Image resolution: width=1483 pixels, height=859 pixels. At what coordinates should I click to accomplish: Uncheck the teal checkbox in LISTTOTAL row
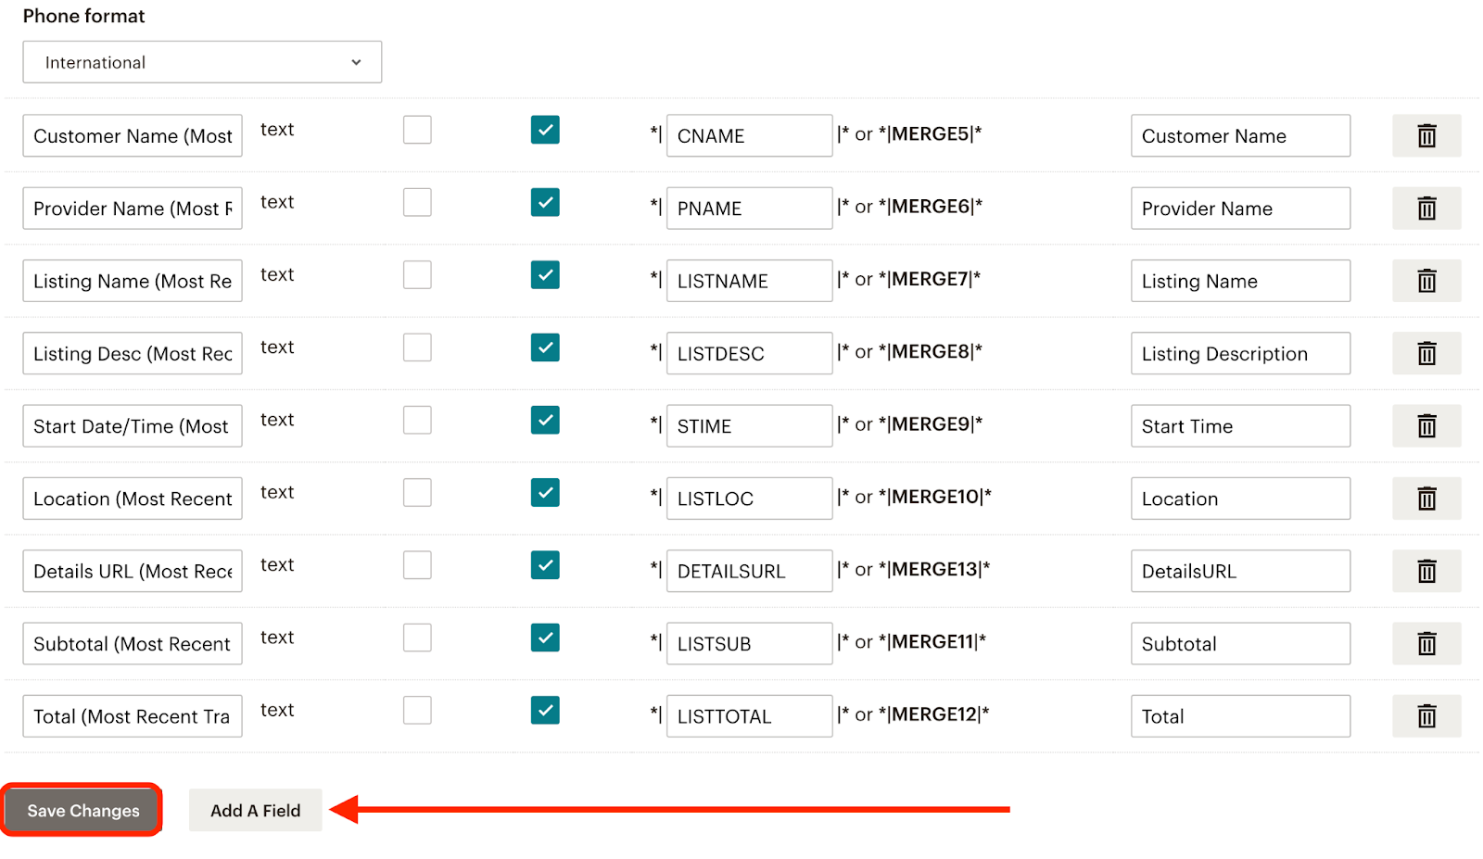(545, 711)
